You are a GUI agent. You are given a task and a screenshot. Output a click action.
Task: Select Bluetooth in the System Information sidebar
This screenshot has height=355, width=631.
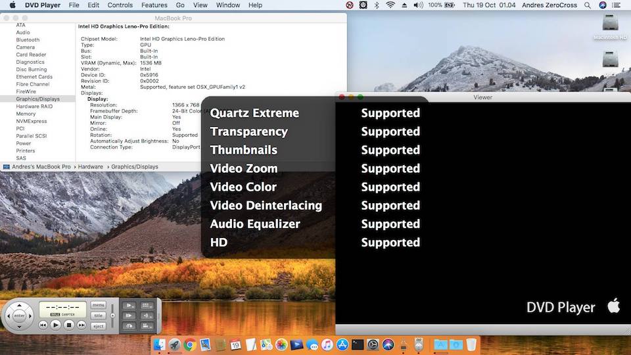pos(28,40)
